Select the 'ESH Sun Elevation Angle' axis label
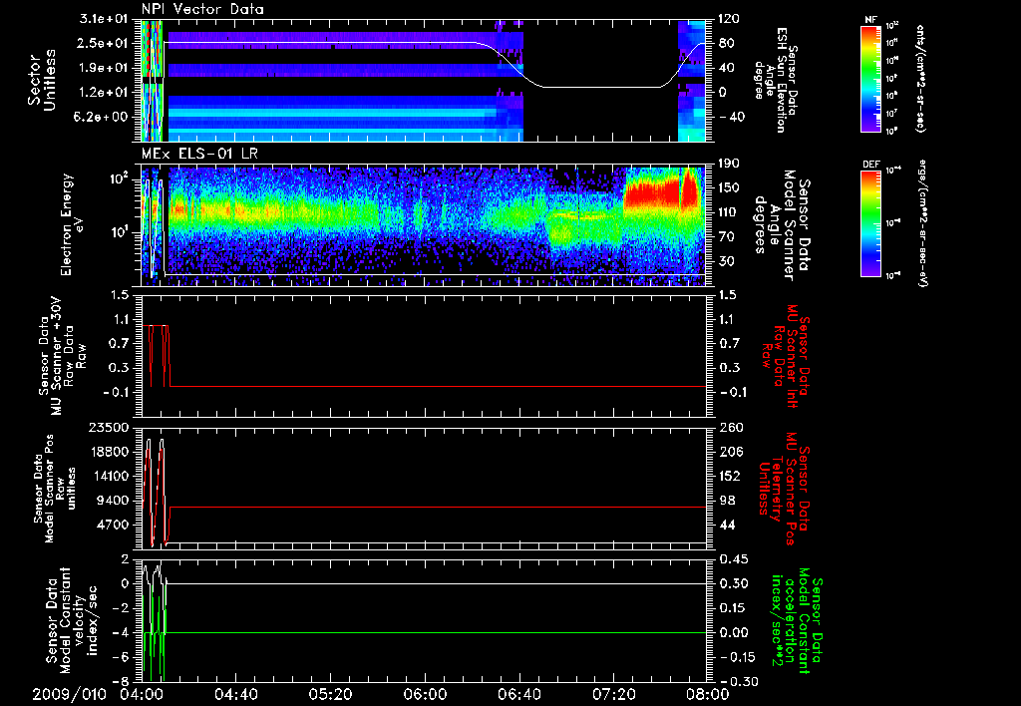 click(x=775, y=80)
